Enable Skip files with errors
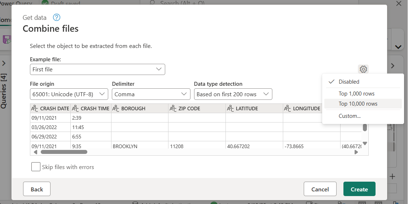408x204 pixels. coord(36,167)
